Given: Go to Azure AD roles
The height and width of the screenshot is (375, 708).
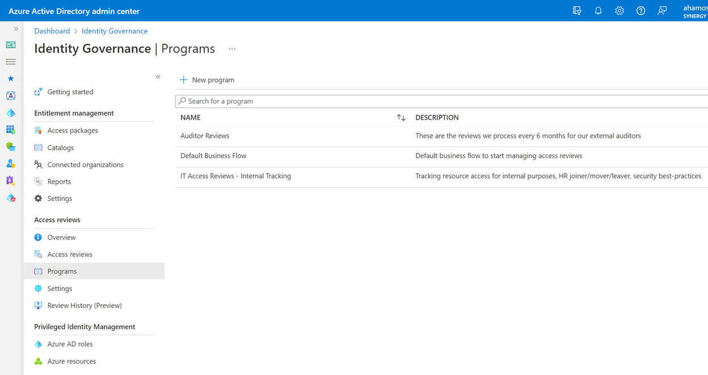Looking at the screenshot, I should pos(70,344).
